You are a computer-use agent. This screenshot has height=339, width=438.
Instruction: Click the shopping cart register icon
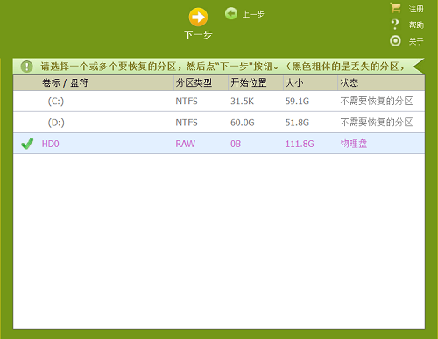[x=395, y=8]
